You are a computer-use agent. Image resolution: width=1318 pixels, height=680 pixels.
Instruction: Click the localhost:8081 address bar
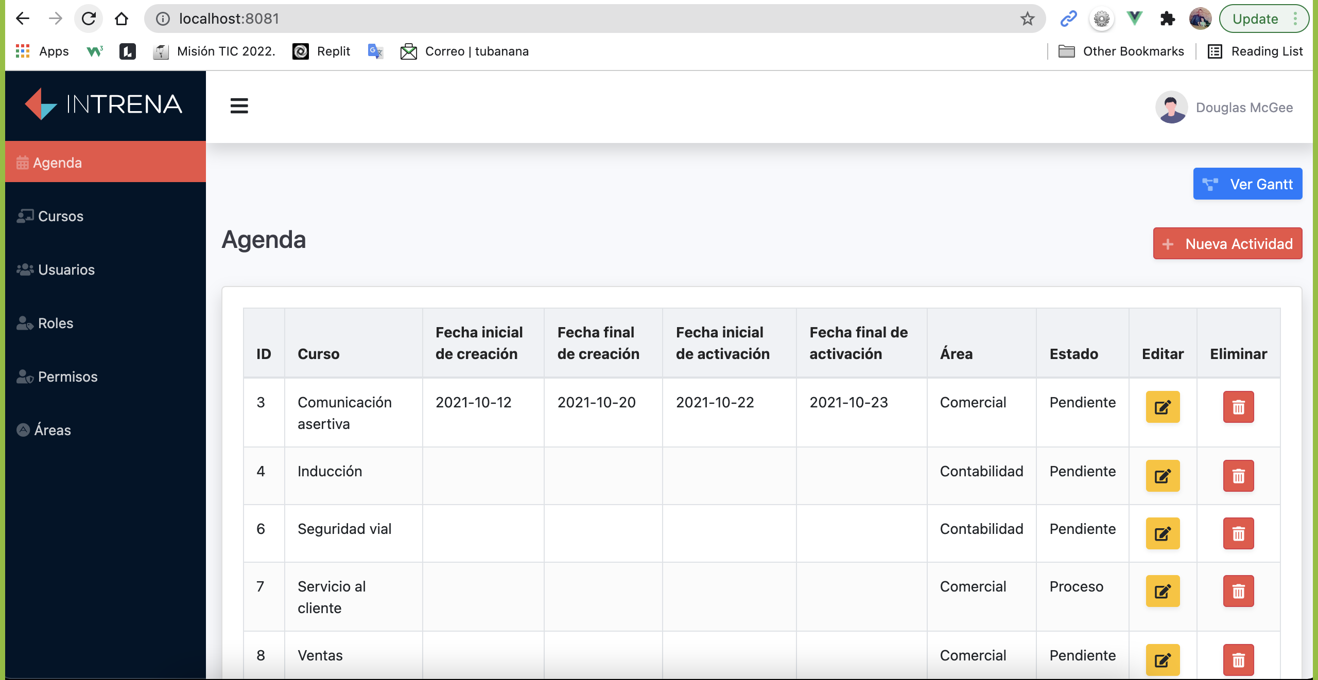(566, 19)
